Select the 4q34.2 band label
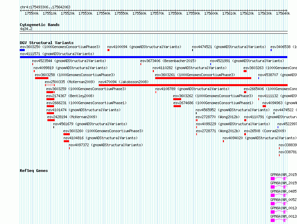Image resolution: width=297 pixels, height=224 pixels. click(26, 29)
